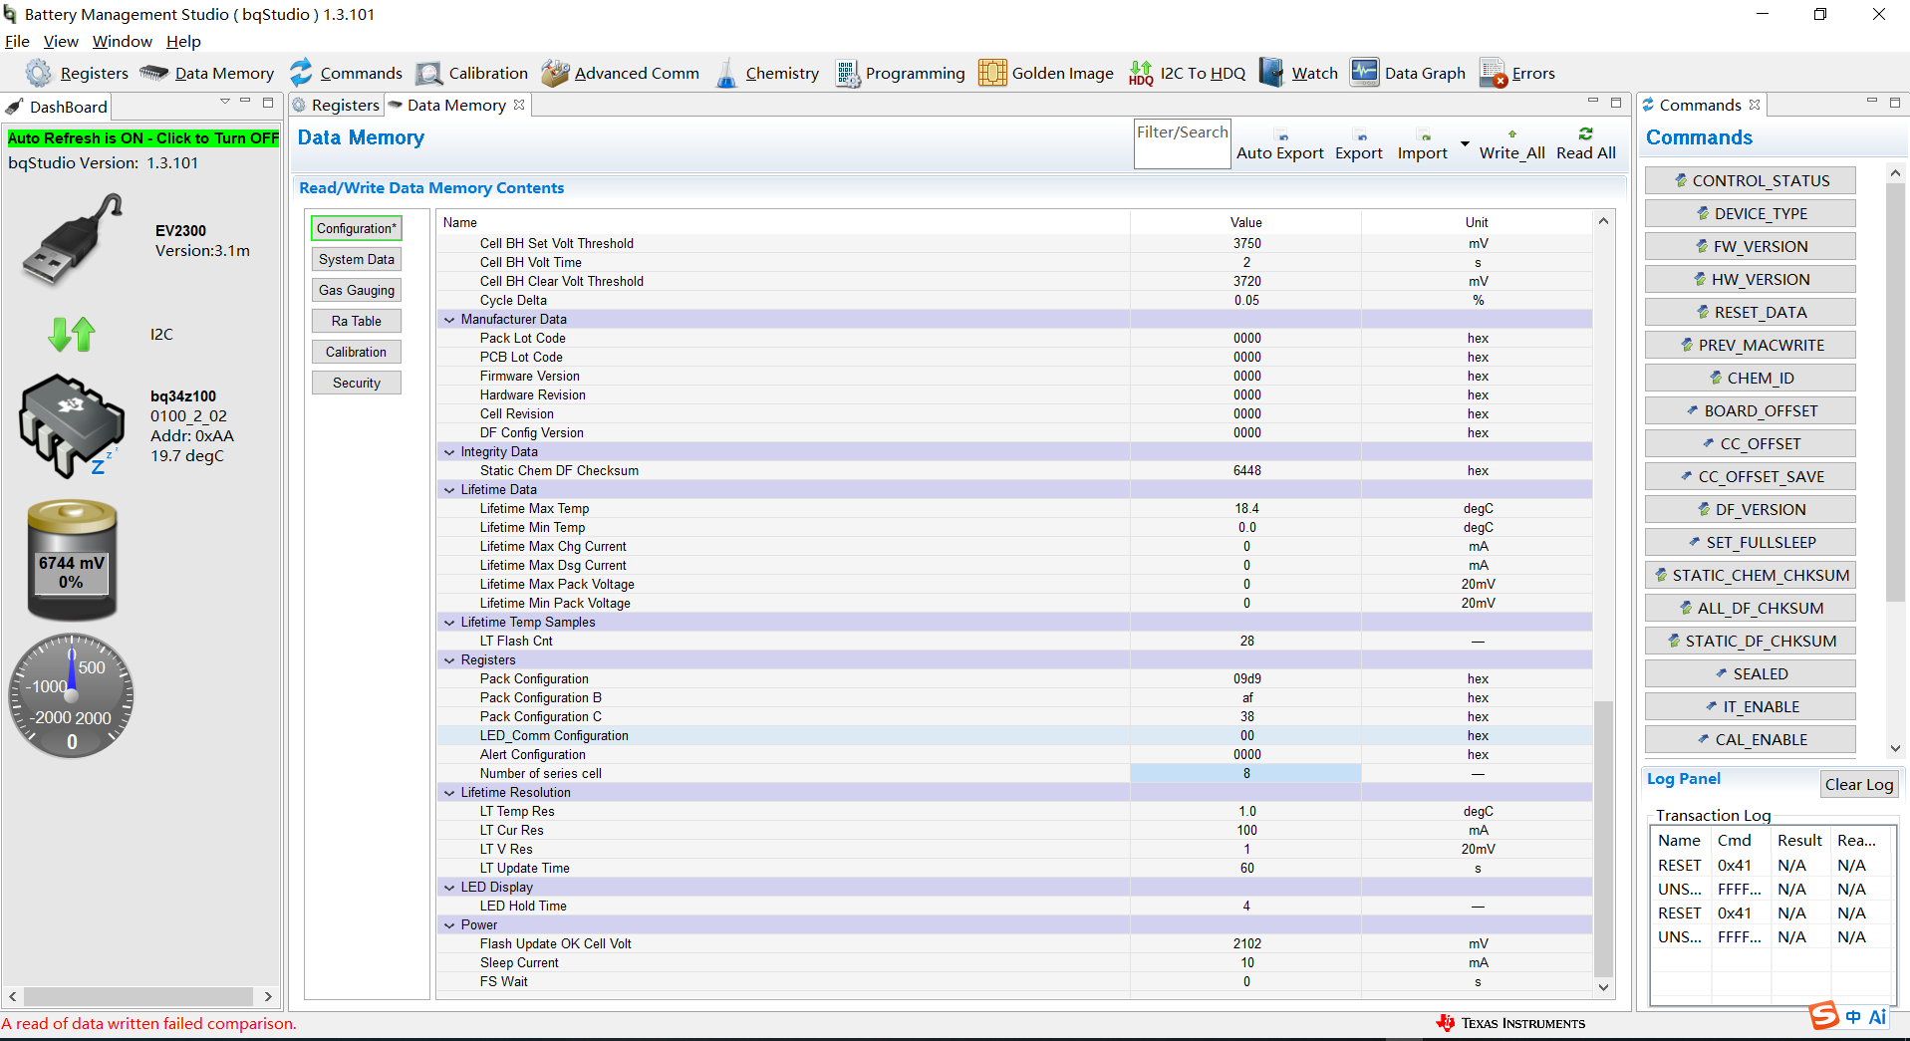
Task: Select the Number of series cell value 8
Action: 1245,774
